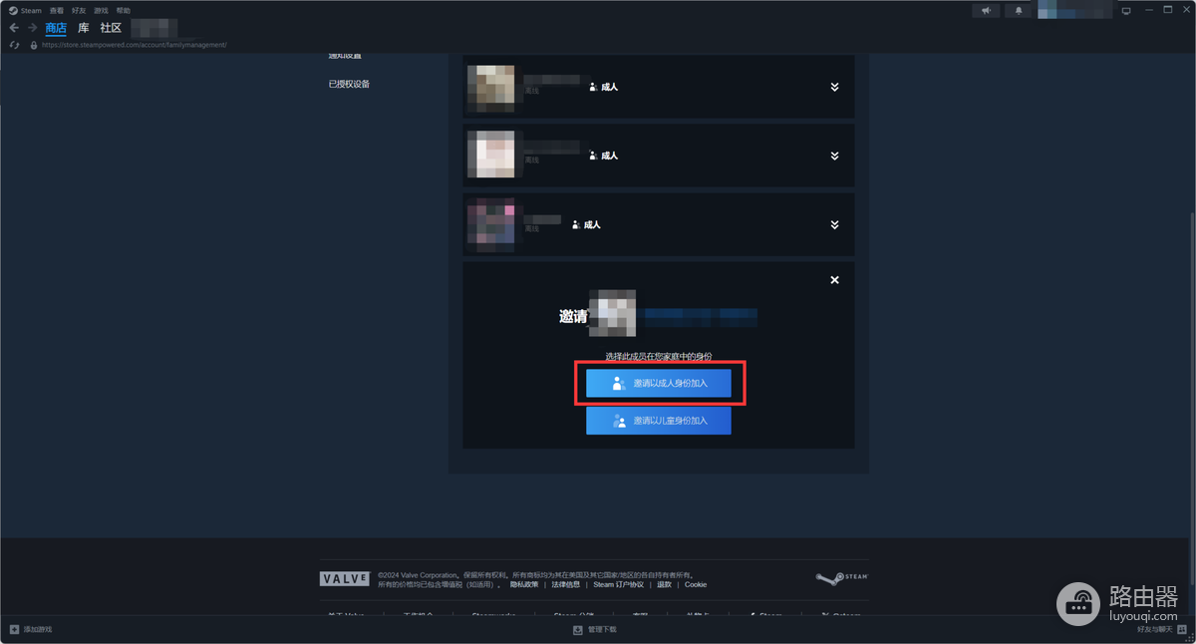Expand the third adult family member row
The width and height of the screenshot is (1196, 644).
coord(834,224)
